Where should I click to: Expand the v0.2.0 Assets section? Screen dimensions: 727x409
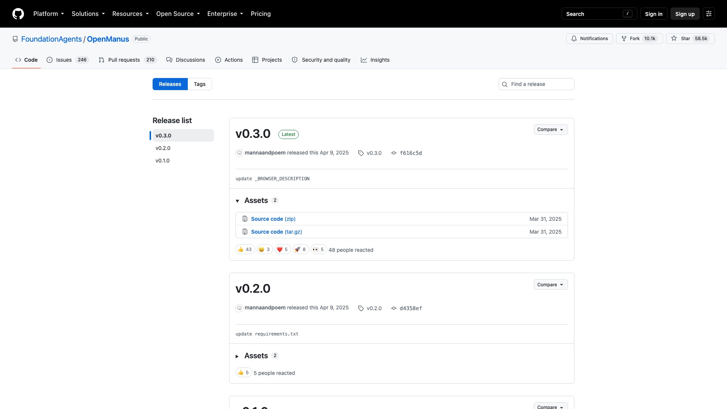click(257, 356)
